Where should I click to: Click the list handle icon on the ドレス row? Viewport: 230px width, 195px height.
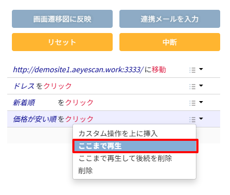tap(192, 87)
